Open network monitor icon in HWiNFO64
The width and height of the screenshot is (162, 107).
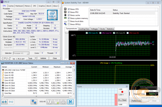(x=34, y=102)
